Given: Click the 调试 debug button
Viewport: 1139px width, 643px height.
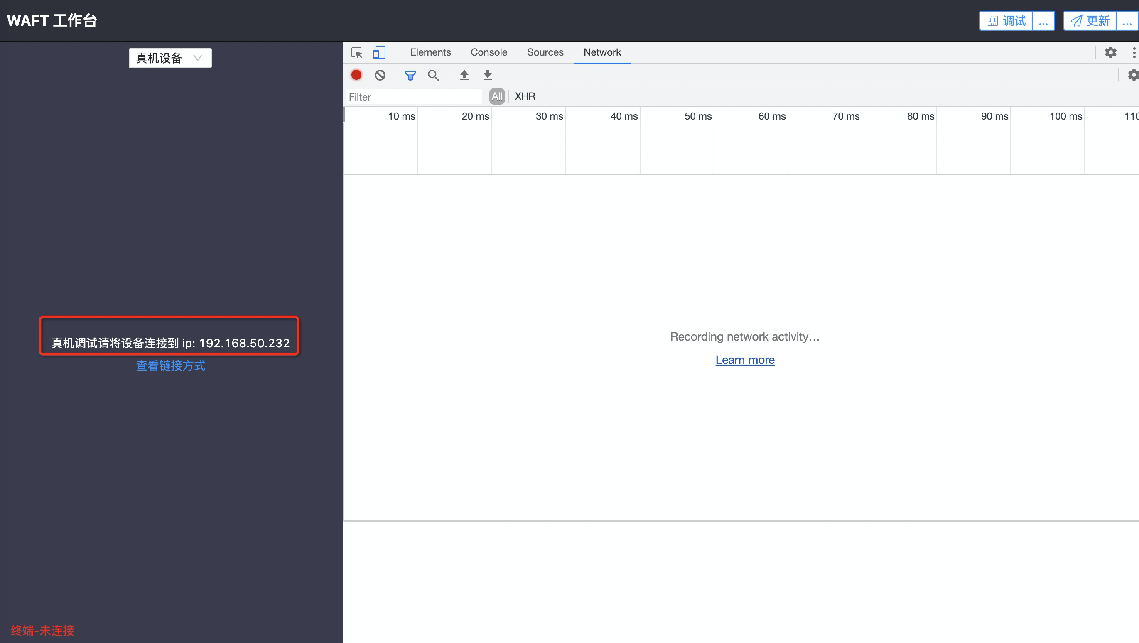Looking at the screenshot, I should [1006, 21].
